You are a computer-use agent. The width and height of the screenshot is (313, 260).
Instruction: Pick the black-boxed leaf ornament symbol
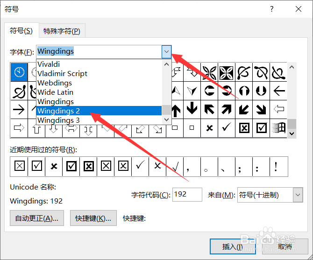pyautogui.click(x=227, y=72)
